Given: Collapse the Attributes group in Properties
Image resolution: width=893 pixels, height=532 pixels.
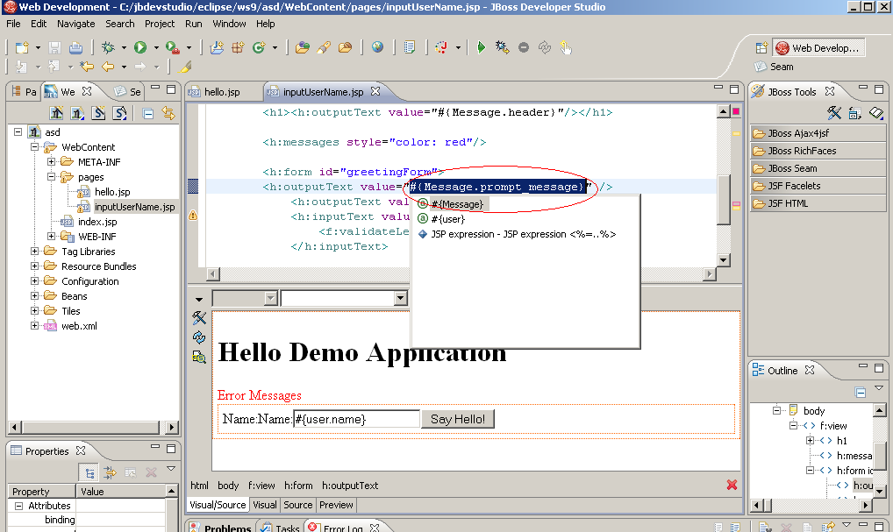Looking at the screenshot, I should (18, 506).
